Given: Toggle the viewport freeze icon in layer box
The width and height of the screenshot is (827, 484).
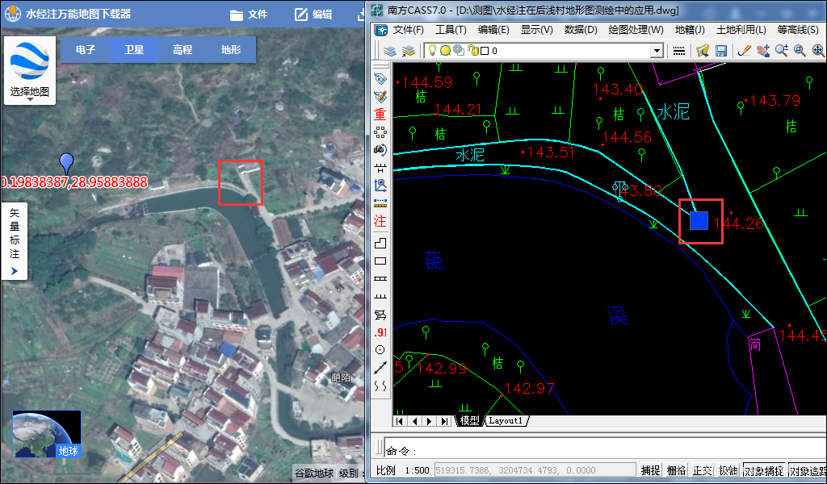Looking at the screenshot, I should (459, 51).
